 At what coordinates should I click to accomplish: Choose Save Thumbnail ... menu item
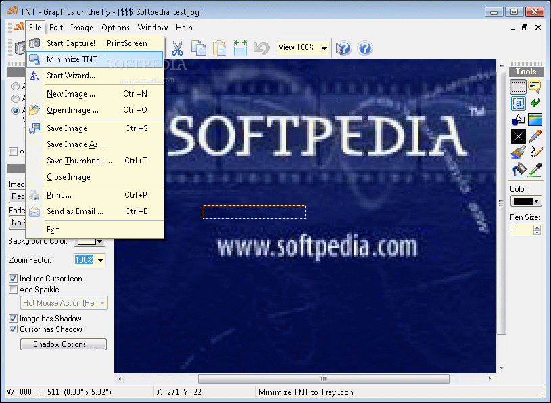[95, 161]
